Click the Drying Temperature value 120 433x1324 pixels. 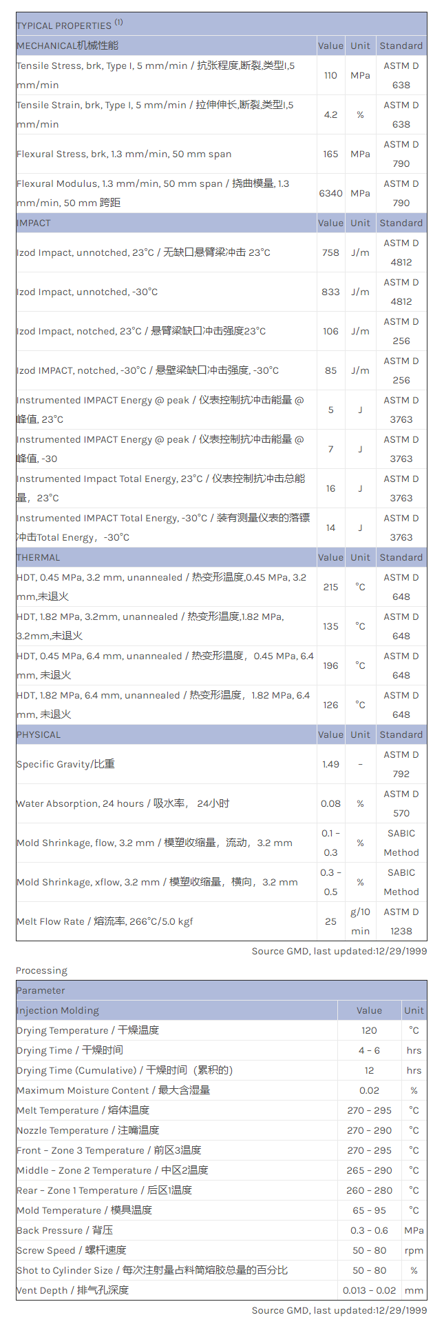click(x=369, y=1030)
